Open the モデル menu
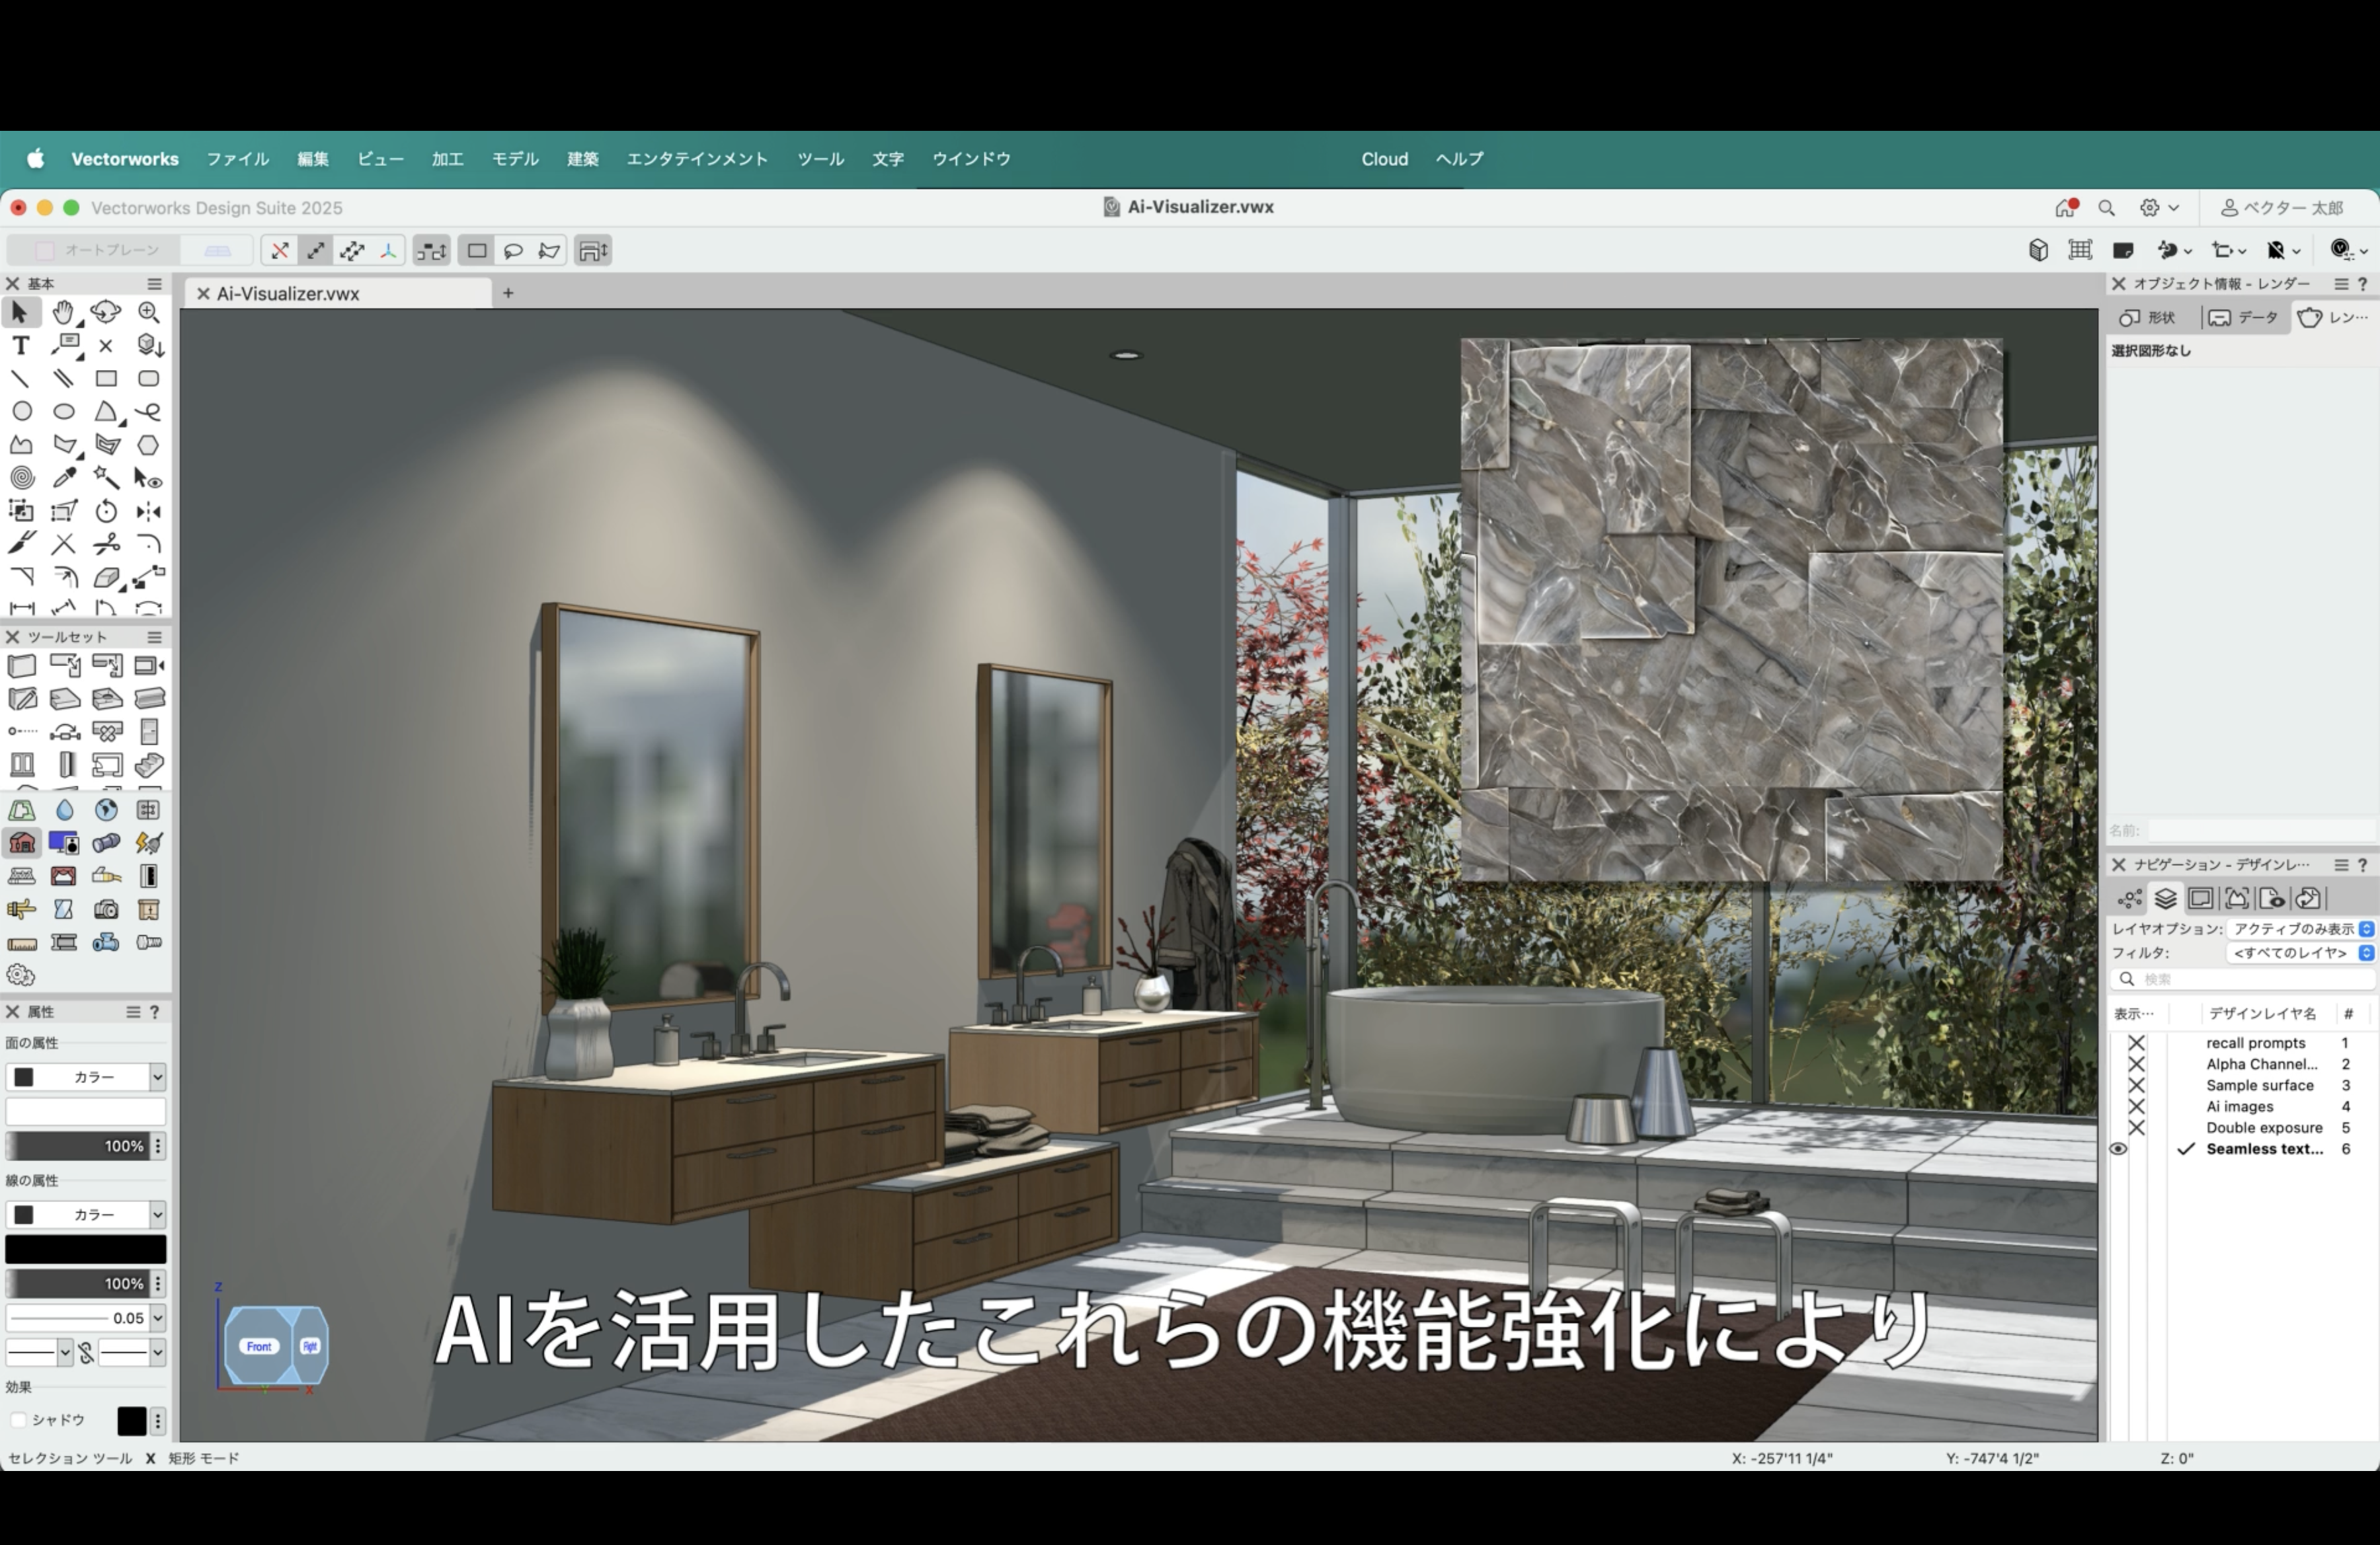Image resolution: width=2380 pixels, height=1545 pixels. point(515,159)
